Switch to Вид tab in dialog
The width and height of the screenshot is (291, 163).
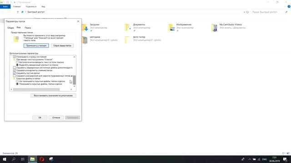19,27
